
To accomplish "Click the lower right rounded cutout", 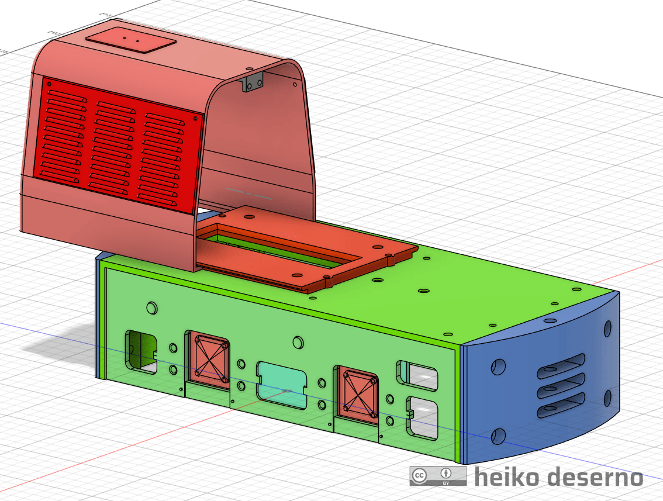I will click(x=422, y=417).
